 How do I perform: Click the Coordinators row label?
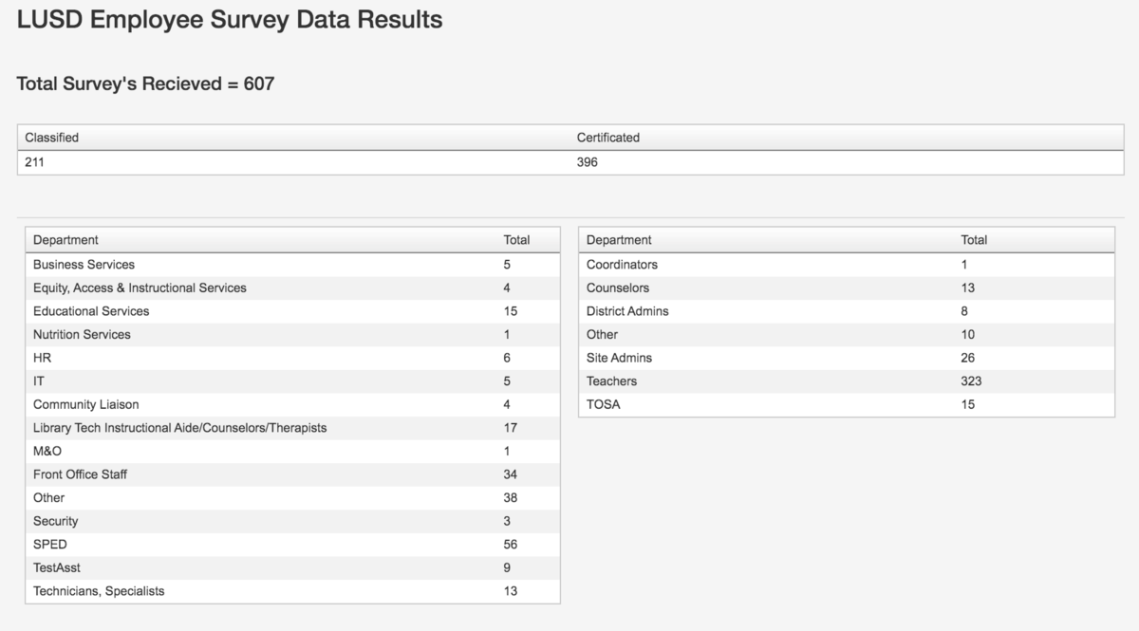click(622, 265)
